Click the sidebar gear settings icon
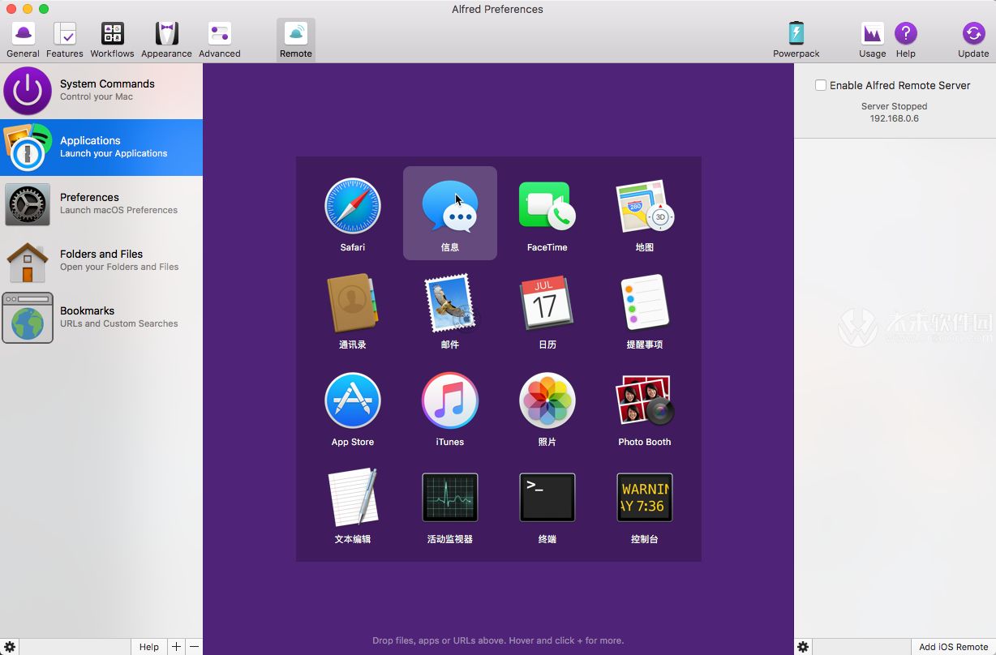This screenshot has width=996, height=655. pyautogui.click(x=9, y=647)
